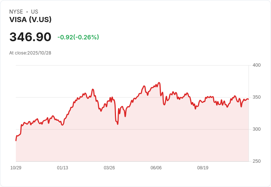Click the 10/29 date on the x-axis

[16, 168]
